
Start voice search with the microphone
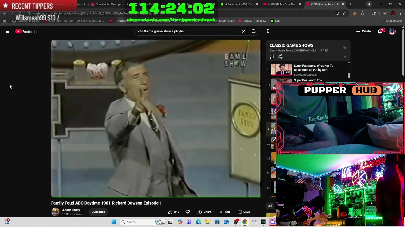(x=268, y=31)
